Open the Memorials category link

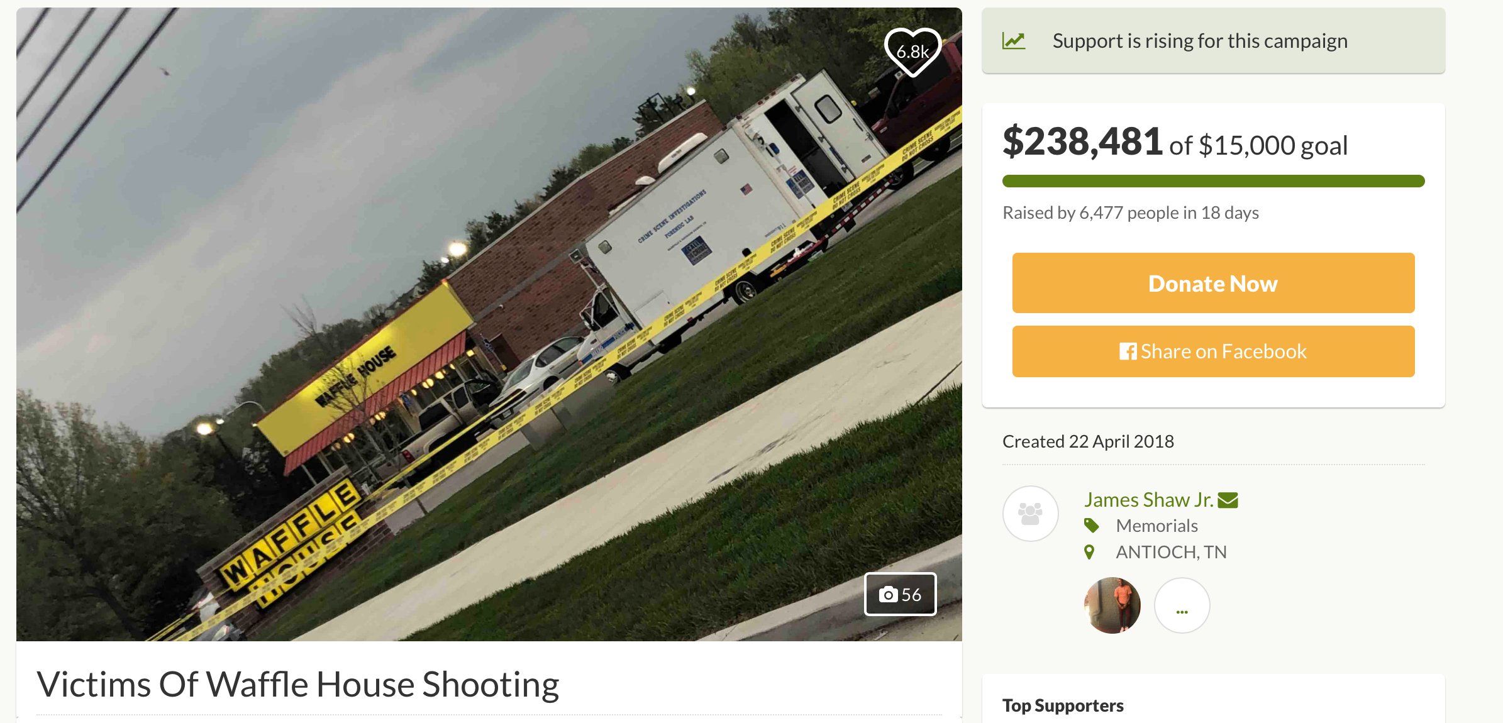click(x=1156, y=526)
